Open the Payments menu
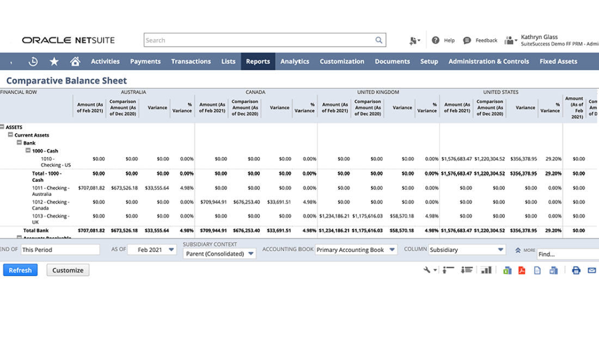The width and height of the screenshot is (599, 351). (145, 61)
